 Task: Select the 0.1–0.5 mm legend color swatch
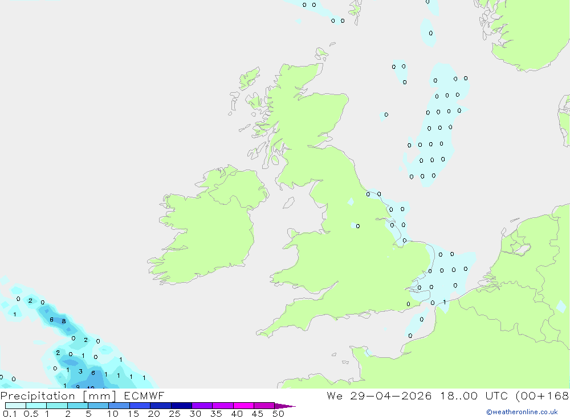click(x=15, y=406)
